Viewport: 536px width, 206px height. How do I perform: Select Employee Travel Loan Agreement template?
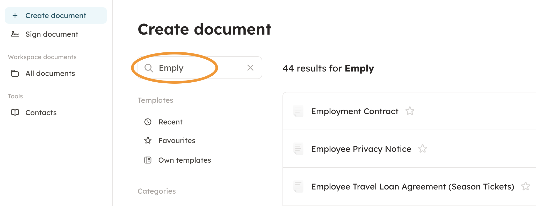[x=412, y=187]
